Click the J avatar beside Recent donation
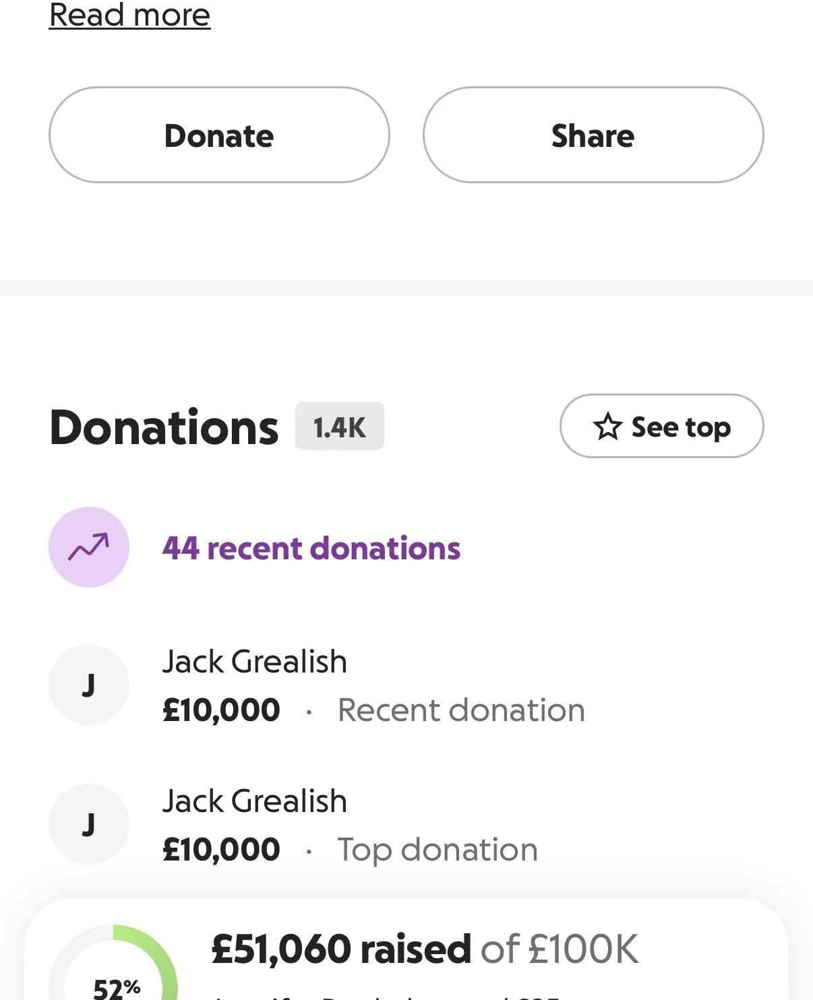Image resolution: width=813 pixels, height=1000 pixels. tap(89, 685)
